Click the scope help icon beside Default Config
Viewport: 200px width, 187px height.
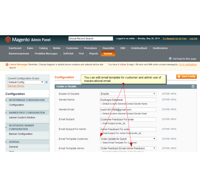click(x=46, y=82)
